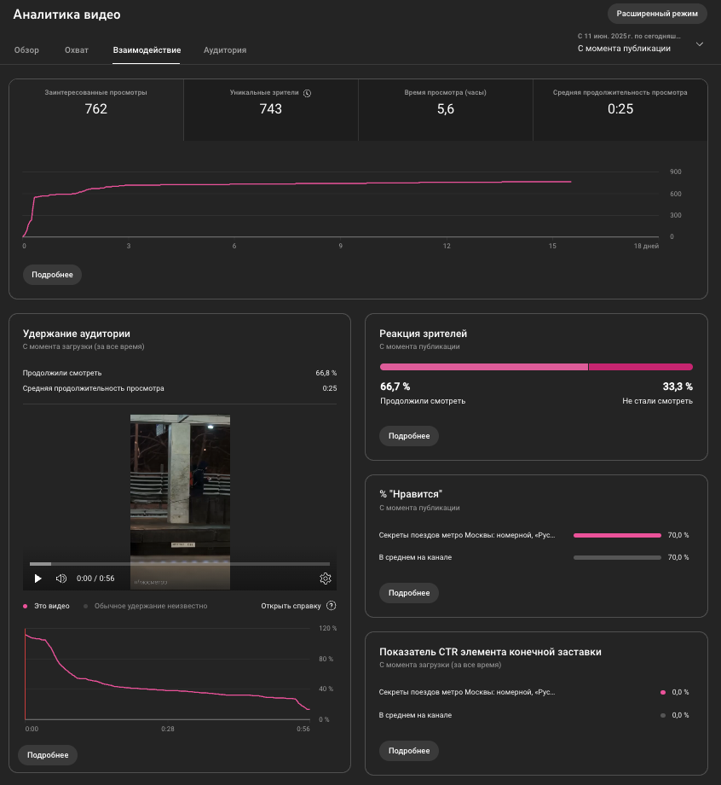Click the video player progress bar

point(179,564)
